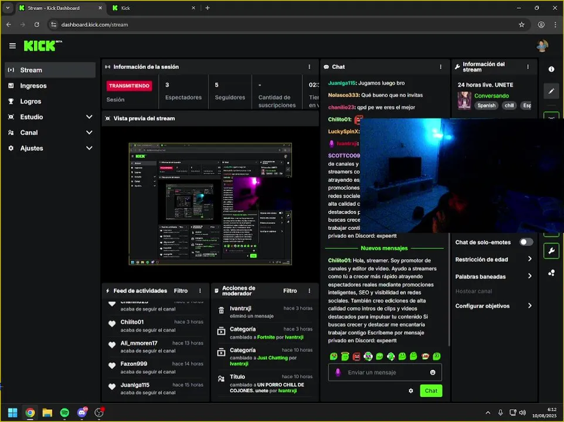Open the user profile avatar
Image resolution: width=564 pixels, height=422 pixels.
[542, 46]
